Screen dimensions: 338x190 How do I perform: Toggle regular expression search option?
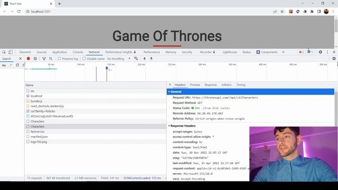click(x=11, y=65)
